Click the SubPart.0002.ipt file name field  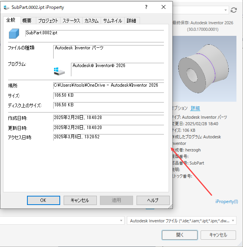click(94, 33)
